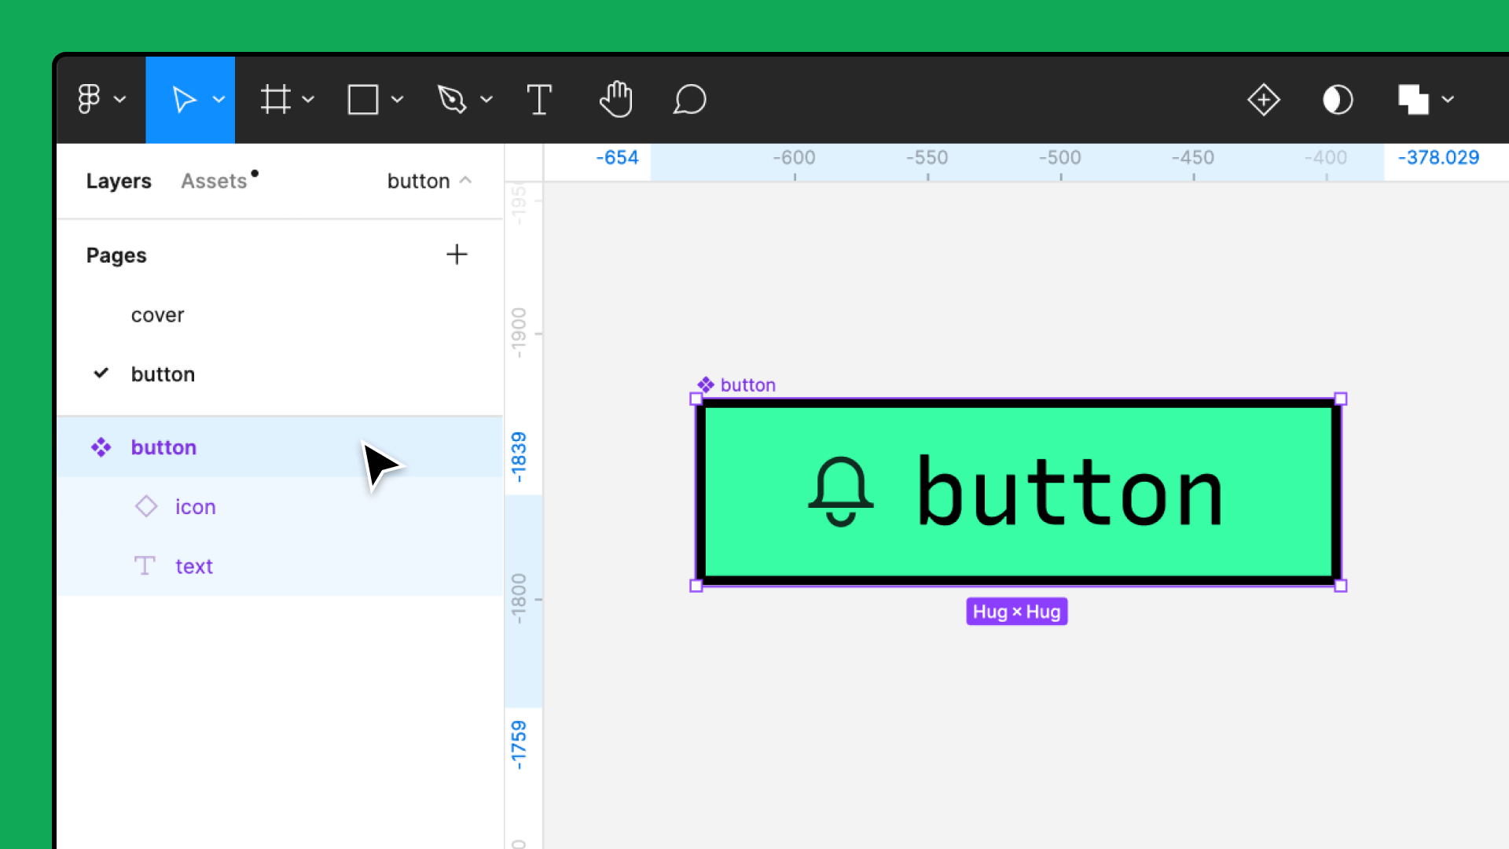Add a new page with plus
Image resolution: width=1509 pixels, height=849 pixels.
[x=457, y=255]
